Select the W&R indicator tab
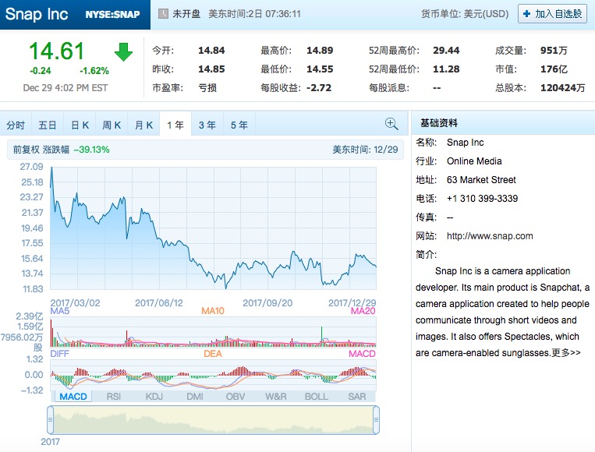The image size is (595, 452). pyautogui.click(x=276, y=397)
